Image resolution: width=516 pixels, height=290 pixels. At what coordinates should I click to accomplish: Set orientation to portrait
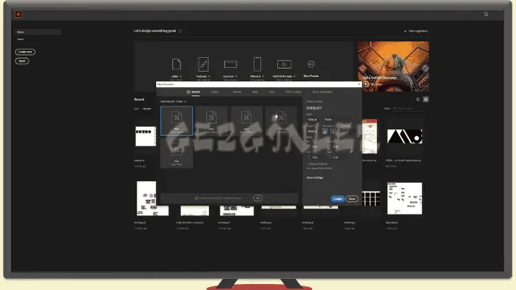[325, 132]
